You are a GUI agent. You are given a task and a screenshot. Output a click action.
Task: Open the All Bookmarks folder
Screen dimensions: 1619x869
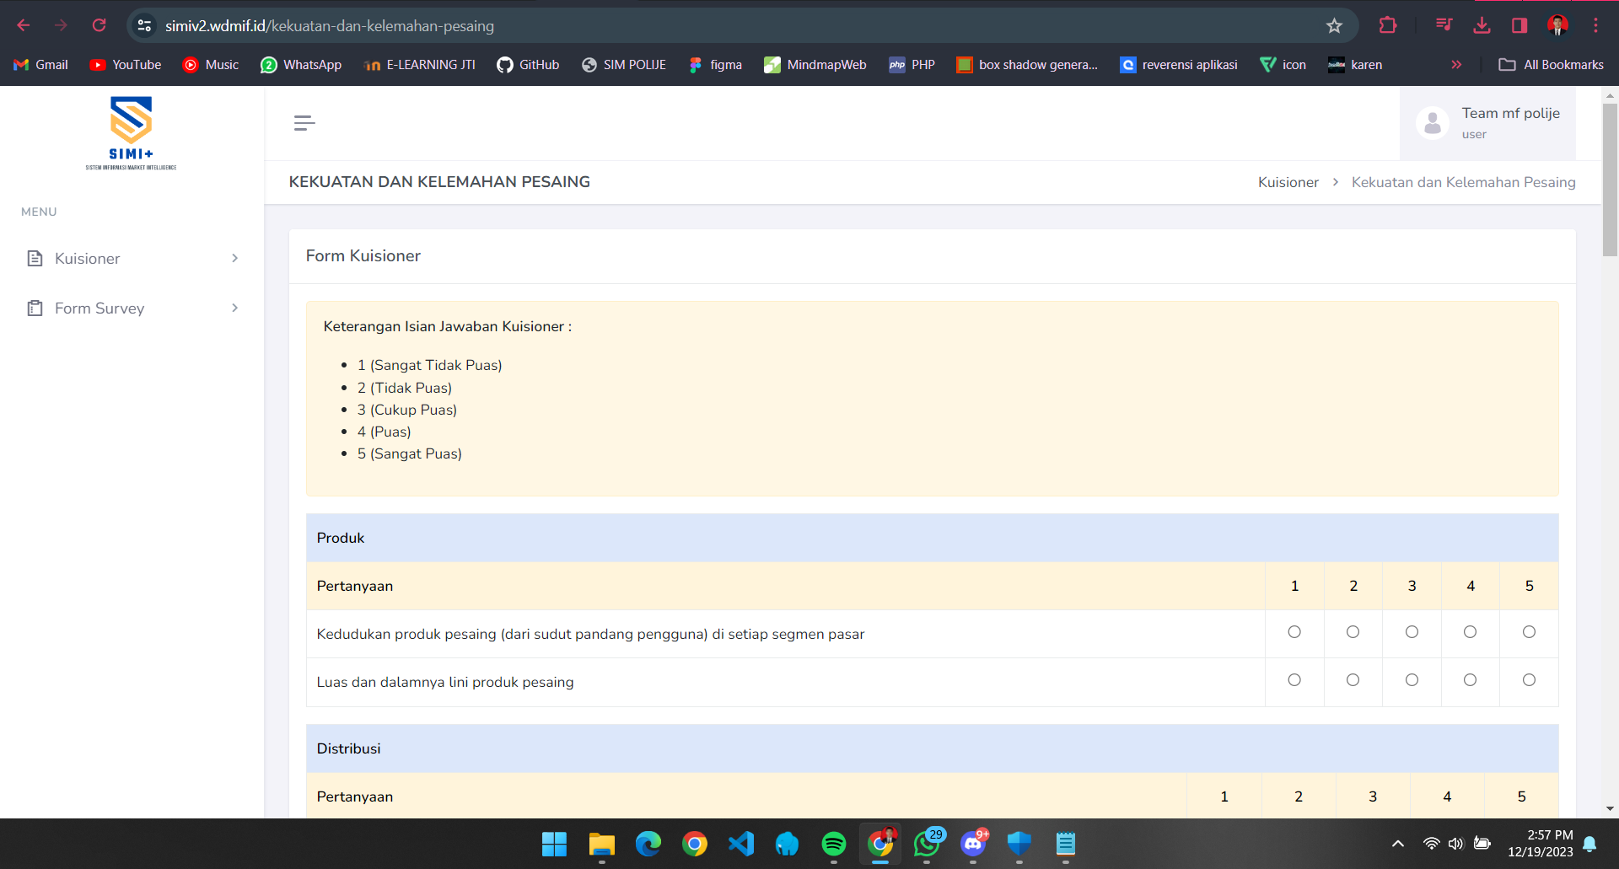pos(1552,65)
